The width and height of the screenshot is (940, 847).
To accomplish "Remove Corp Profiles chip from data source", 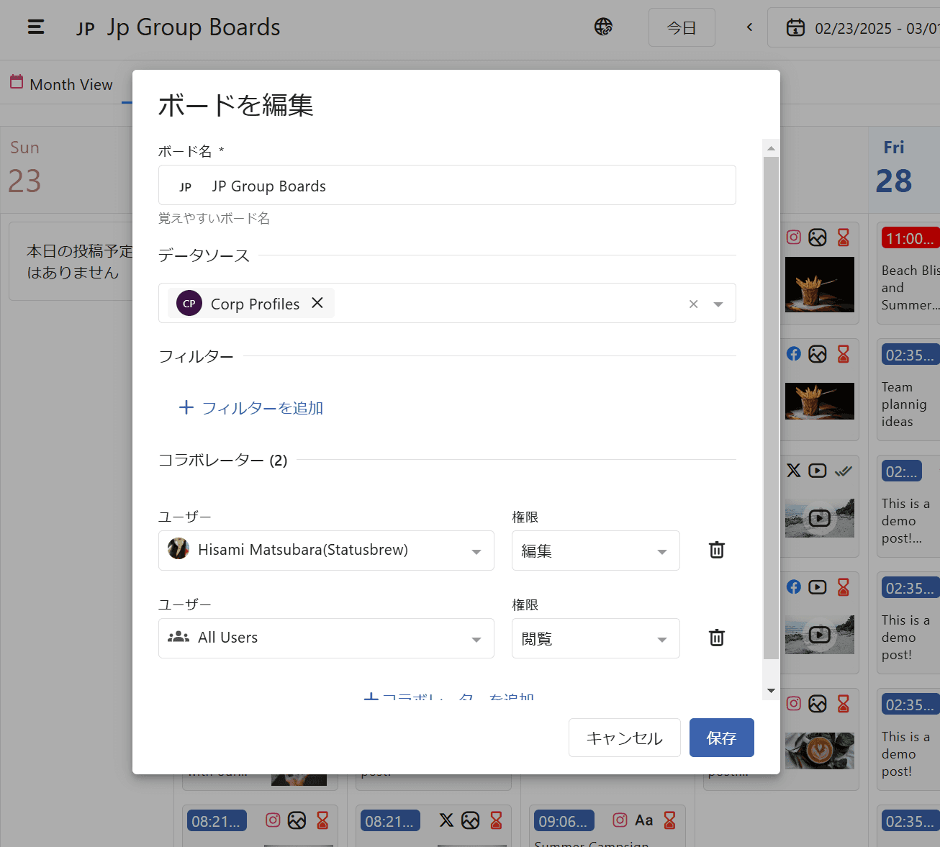I will pos(317,303).
